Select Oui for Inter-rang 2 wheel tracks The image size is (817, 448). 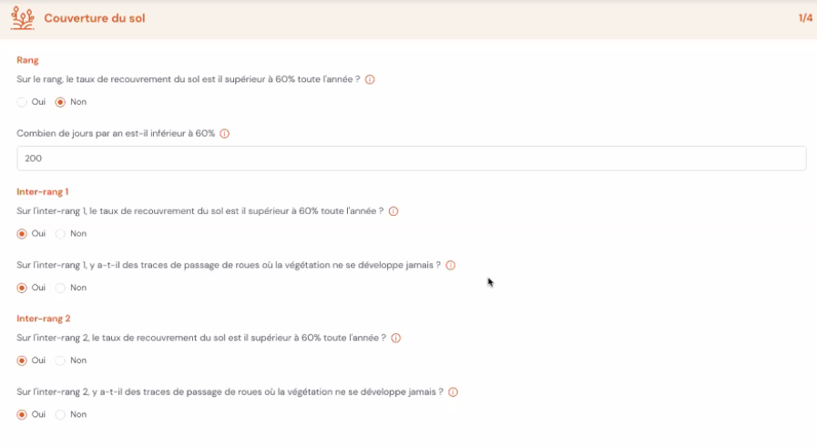[x=22, y=414]
